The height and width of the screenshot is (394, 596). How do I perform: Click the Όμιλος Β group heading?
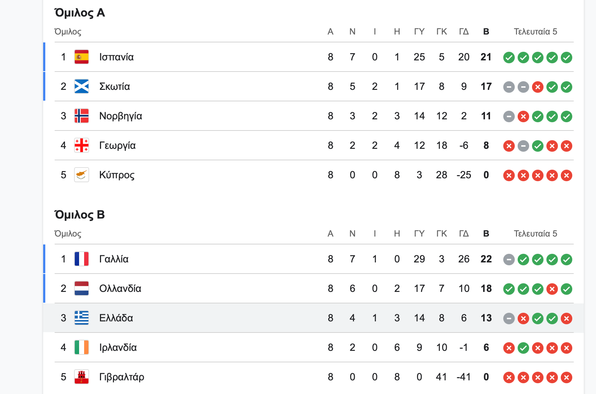pos(80,215)
